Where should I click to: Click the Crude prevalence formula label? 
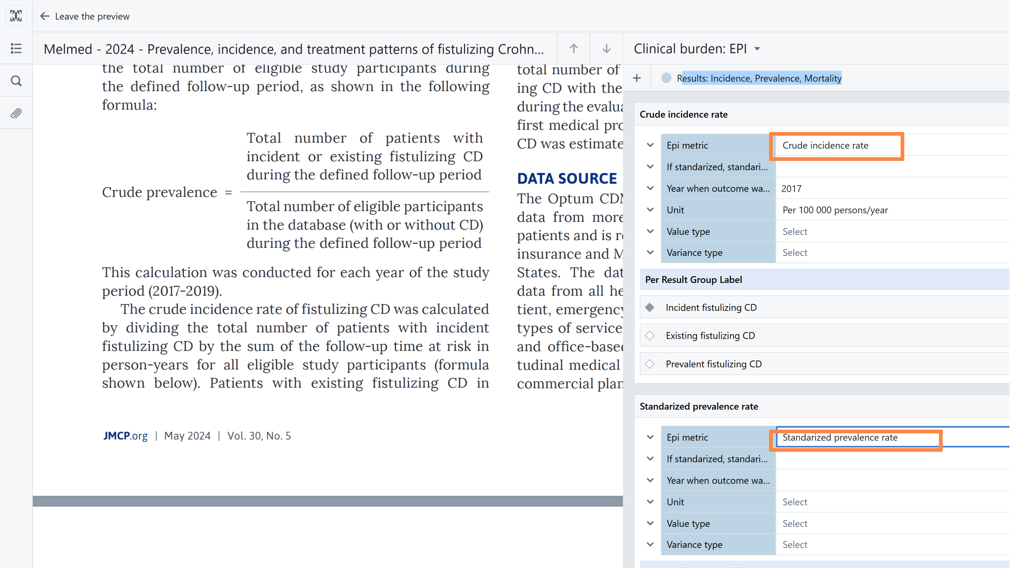click(160, 192)
